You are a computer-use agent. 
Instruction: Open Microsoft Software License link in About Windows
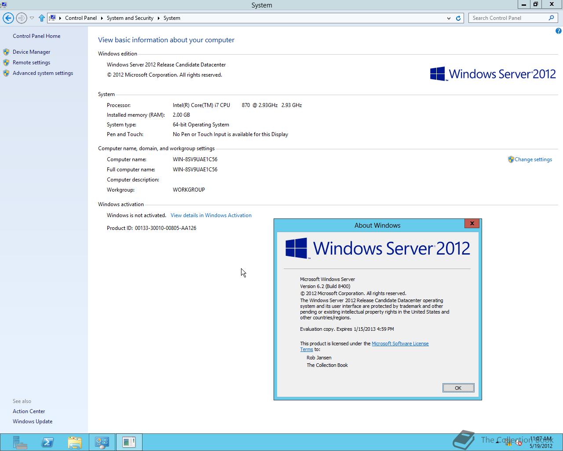400,344
